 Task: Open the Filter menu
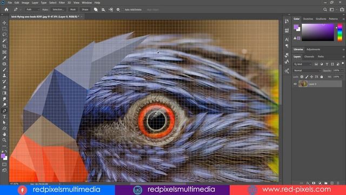(62, 3)
